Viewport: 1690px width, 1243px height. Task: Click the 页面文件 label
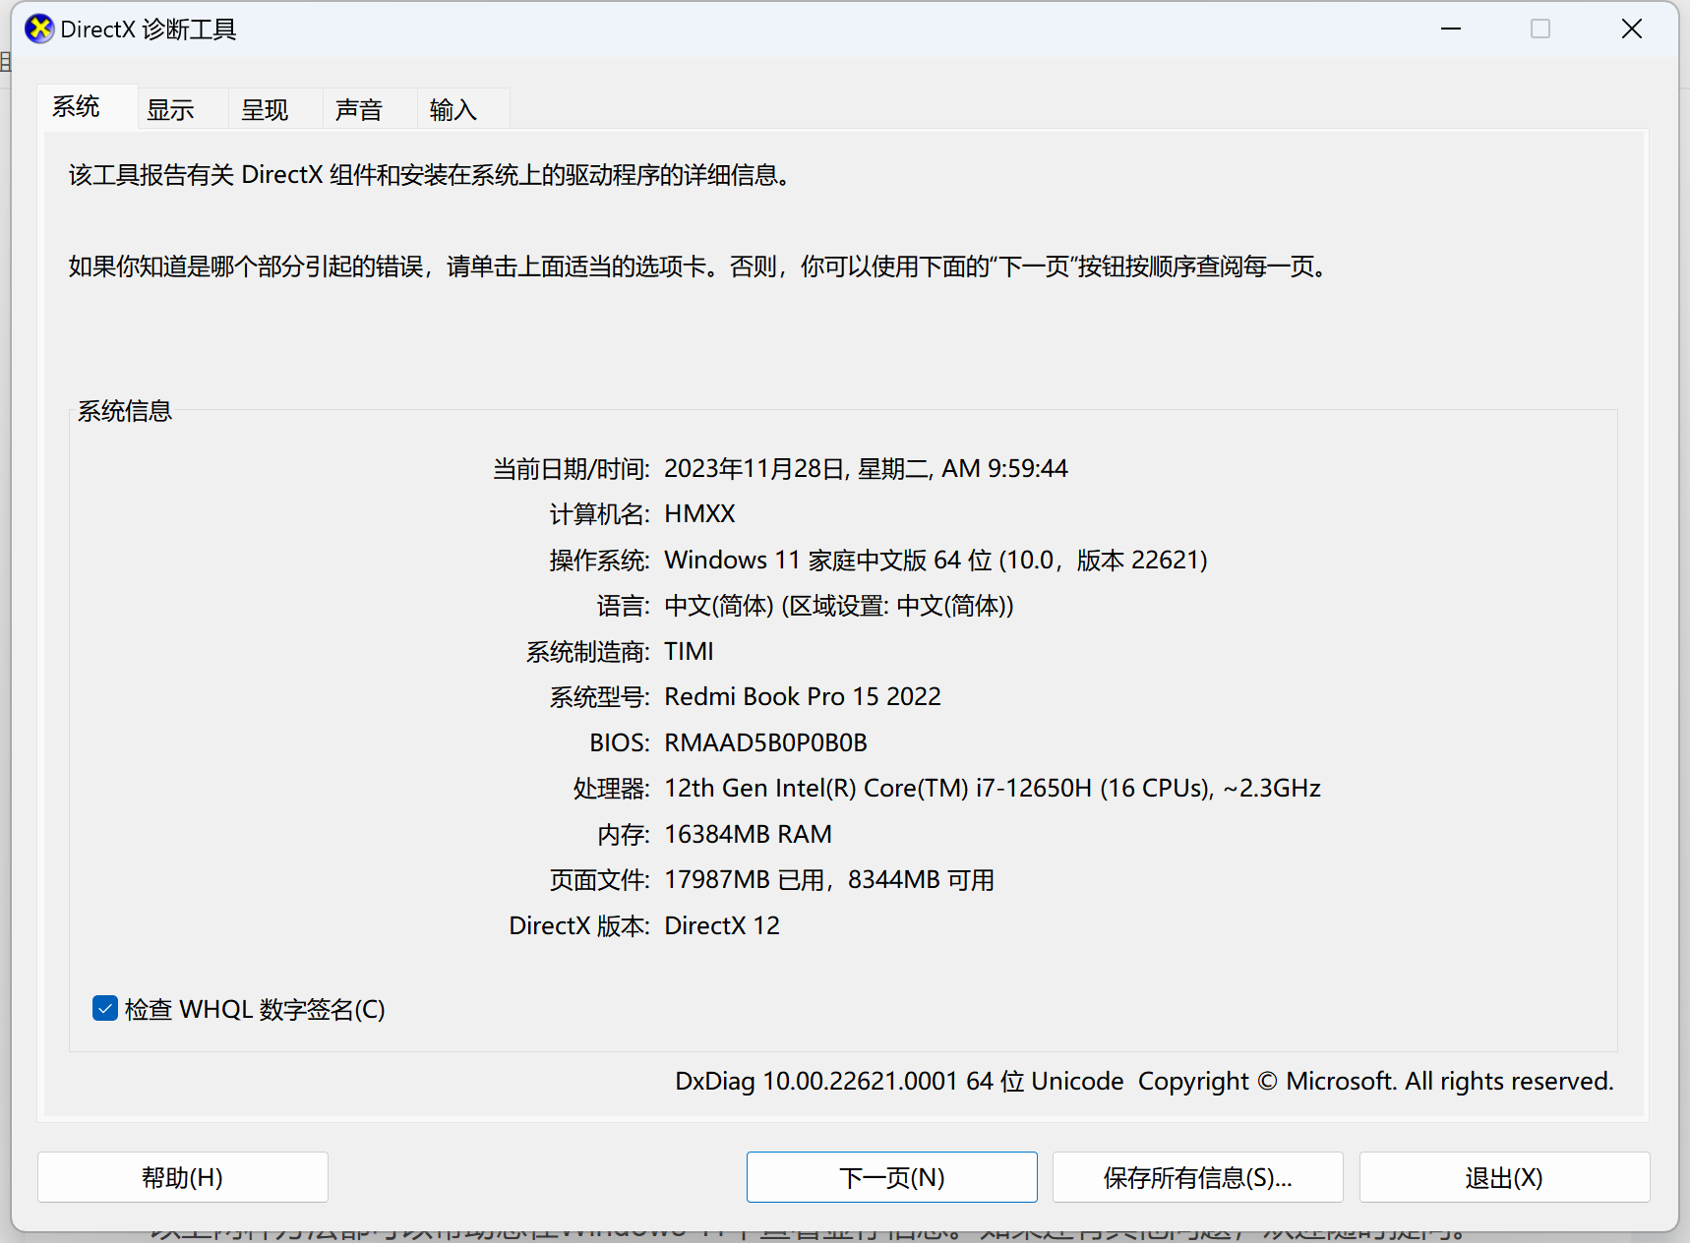pos(599,880)
